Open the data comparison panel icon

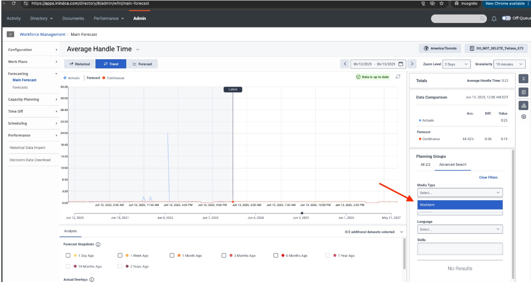(x=523, y=92)
